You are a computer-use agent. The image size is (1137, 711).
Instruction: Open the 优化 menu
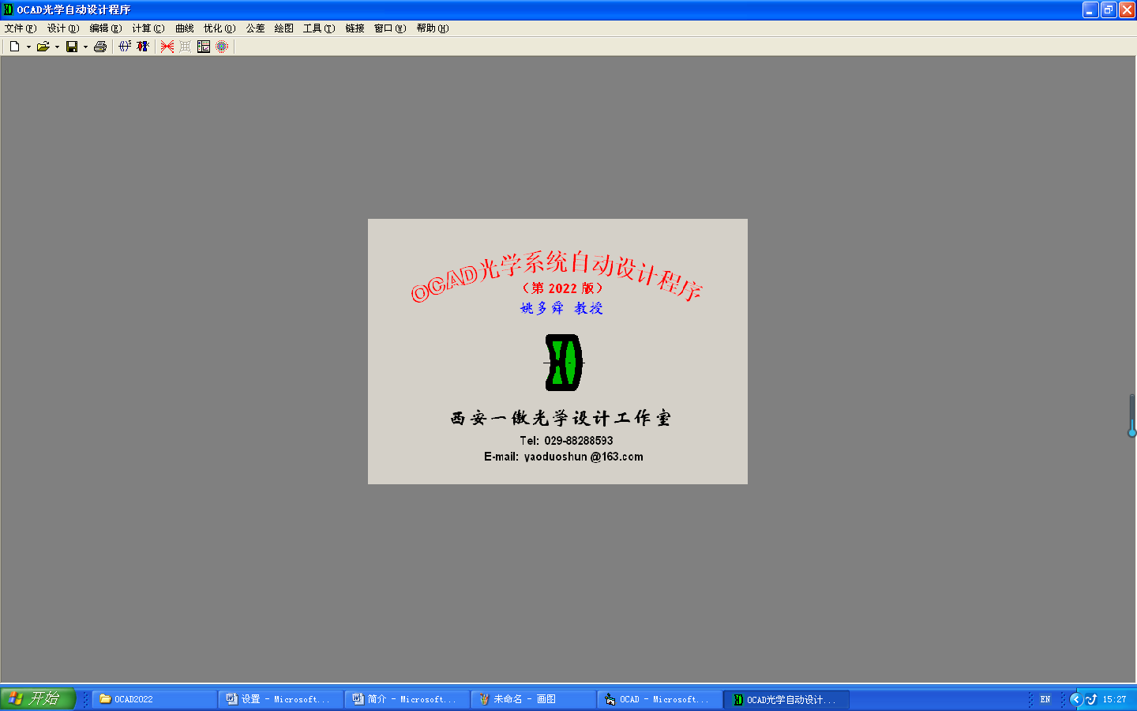(219, 28)
